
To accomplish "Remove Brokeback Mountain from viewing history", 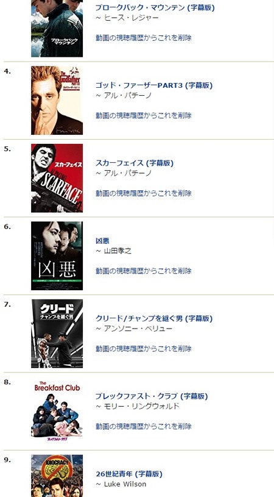I will click(144, 38).
